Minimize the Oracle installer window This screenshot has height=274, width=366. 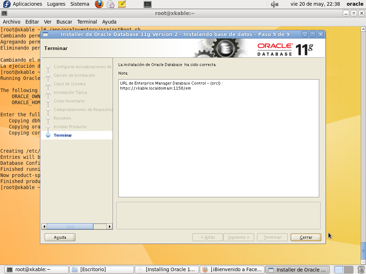pos(305,34)
